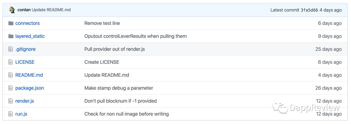Open latest commit hash 3fa5d66
Image resolution: width=351 pixels, height=124 pixels.
[x=309, y=10]
